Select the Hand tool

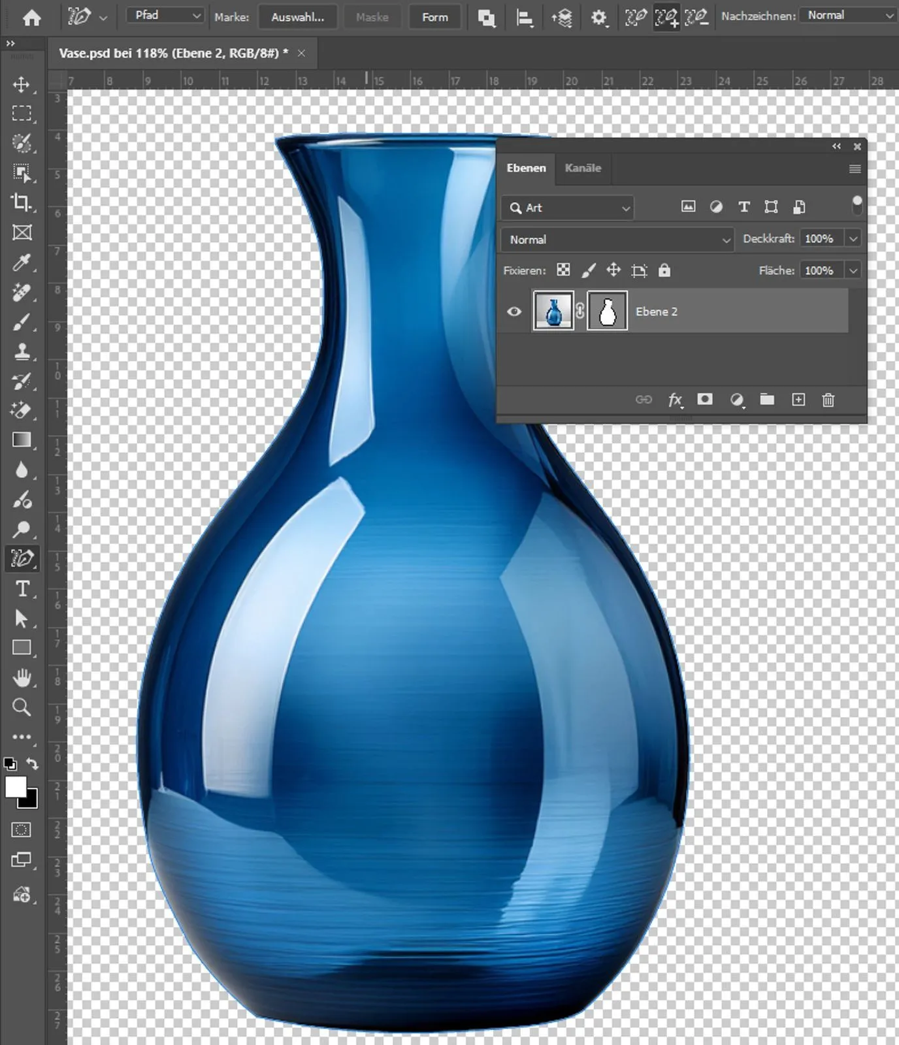22,678
